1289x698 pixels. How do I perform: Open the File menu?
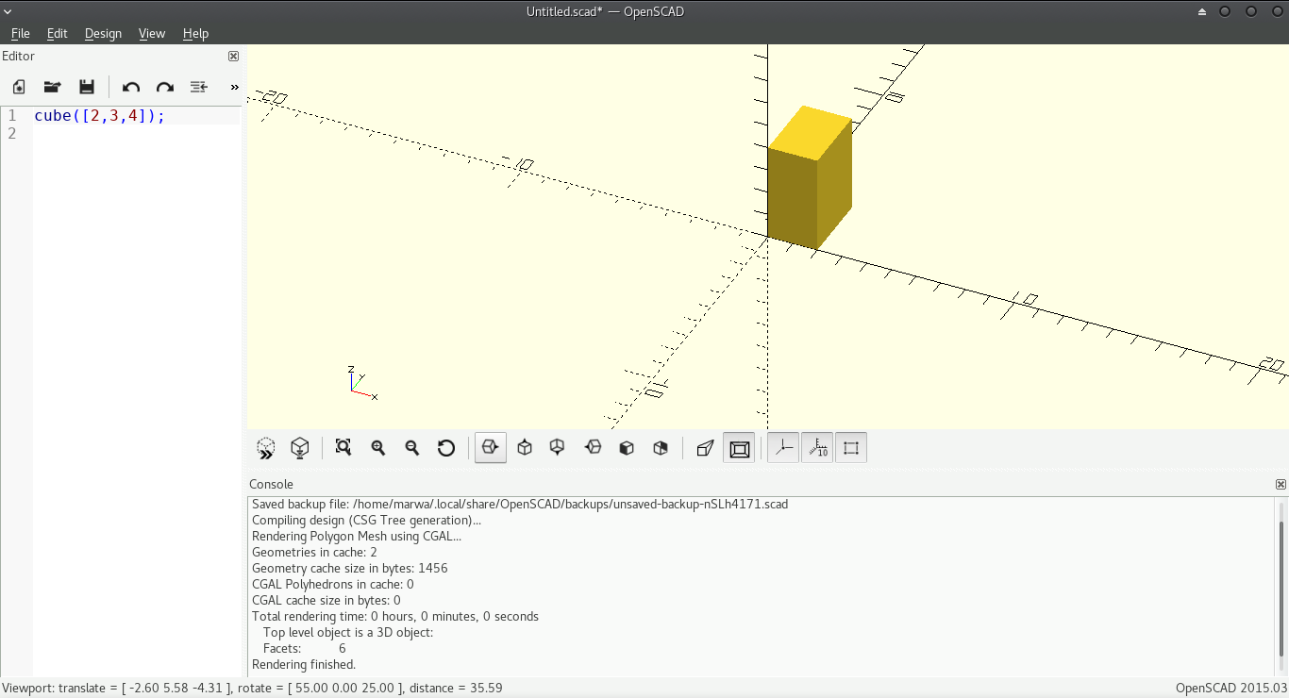pyautogui.click(x=21, y=33)
